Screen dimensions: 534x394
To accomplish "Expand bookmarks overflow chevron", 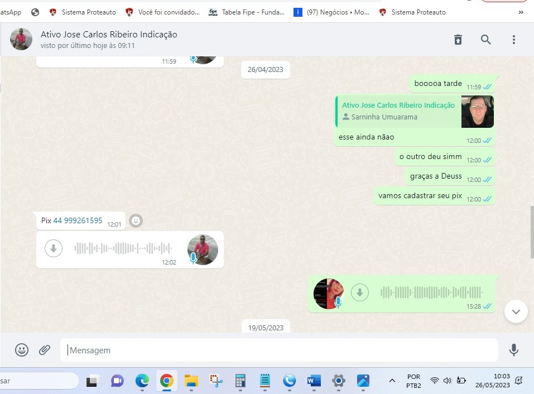I will 521,12.
